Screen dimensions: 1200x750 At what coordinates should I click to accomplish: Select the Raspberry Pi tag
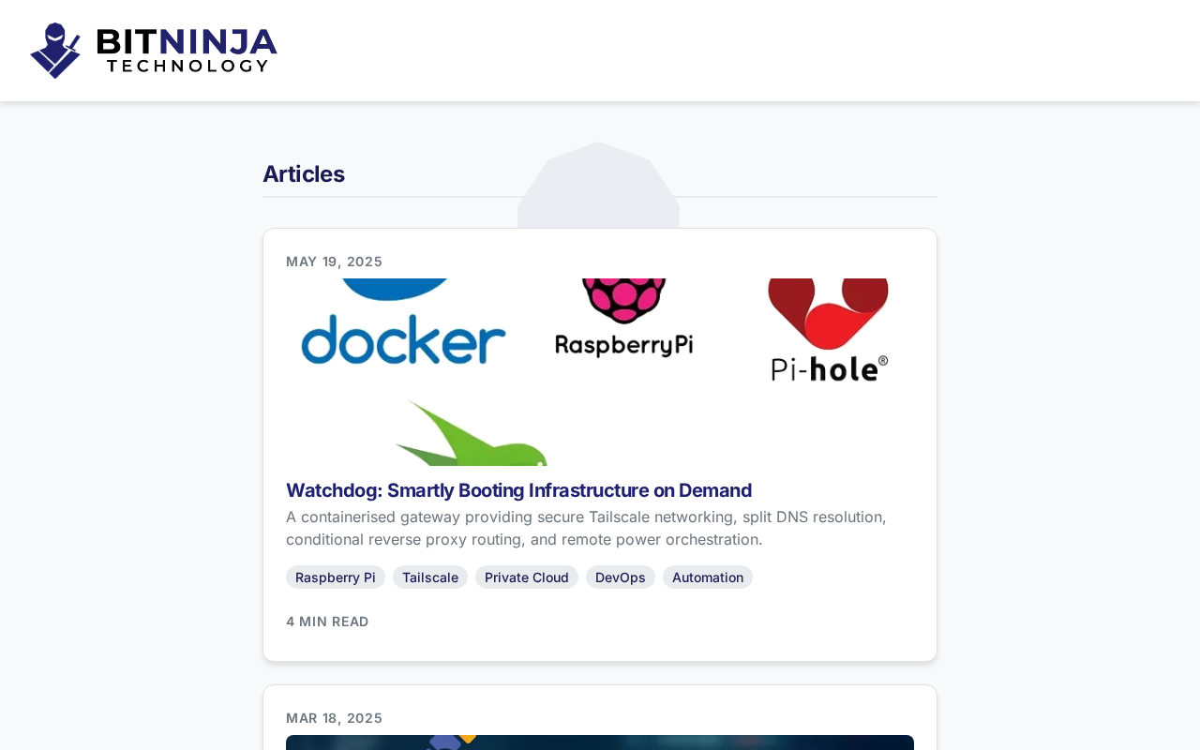[x=336, y=577]
